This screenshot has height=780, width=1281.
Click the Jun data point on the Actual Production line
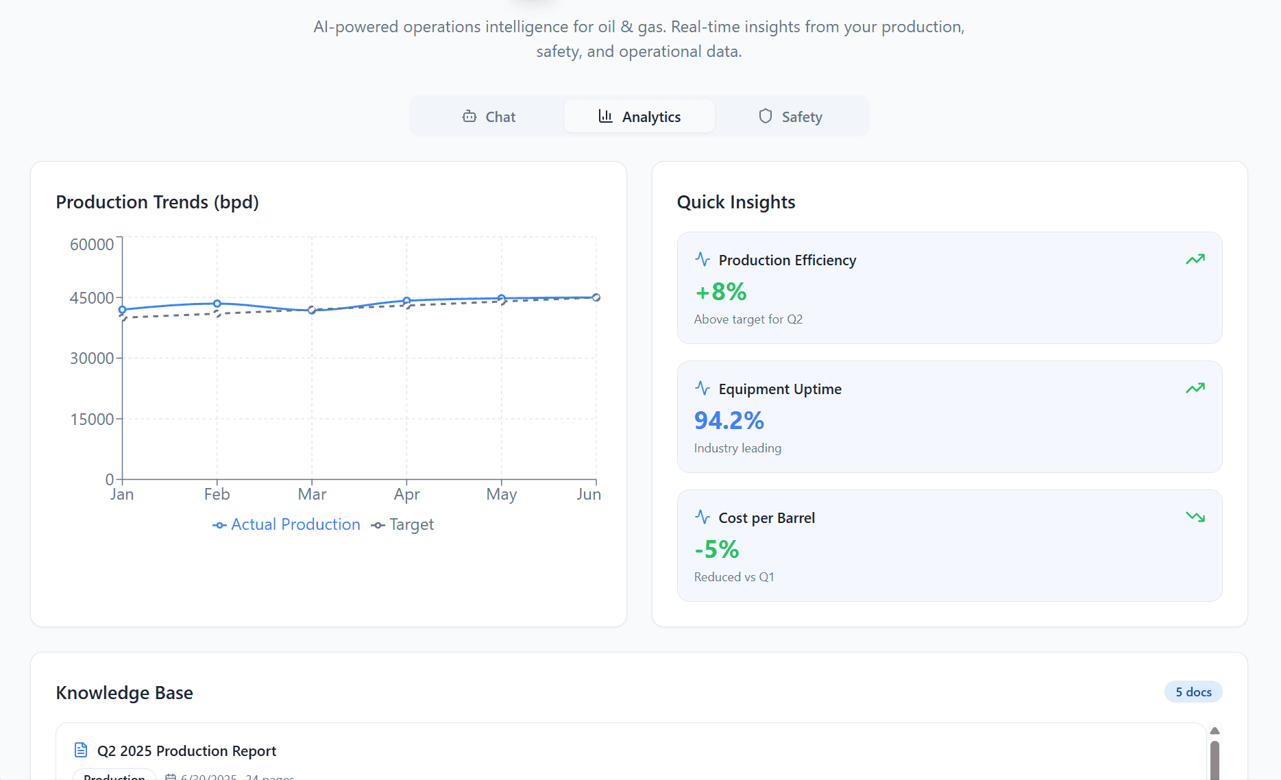coord(596,297)
